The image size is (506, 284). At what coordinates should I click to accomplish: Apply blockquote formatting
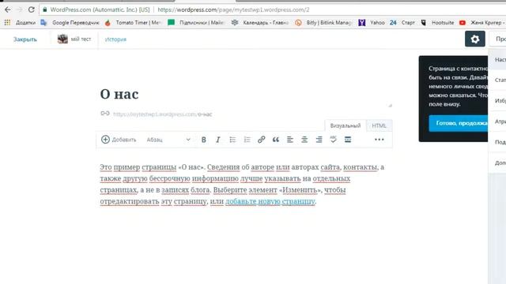(276, 140)
